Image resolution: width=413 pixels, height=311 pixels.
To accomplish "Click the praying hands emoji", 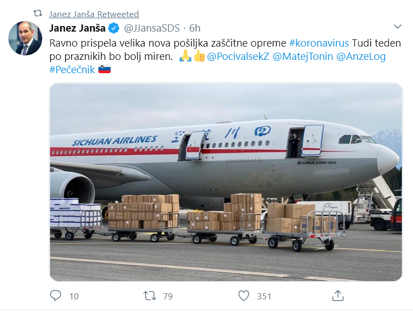I will [186, 57].
